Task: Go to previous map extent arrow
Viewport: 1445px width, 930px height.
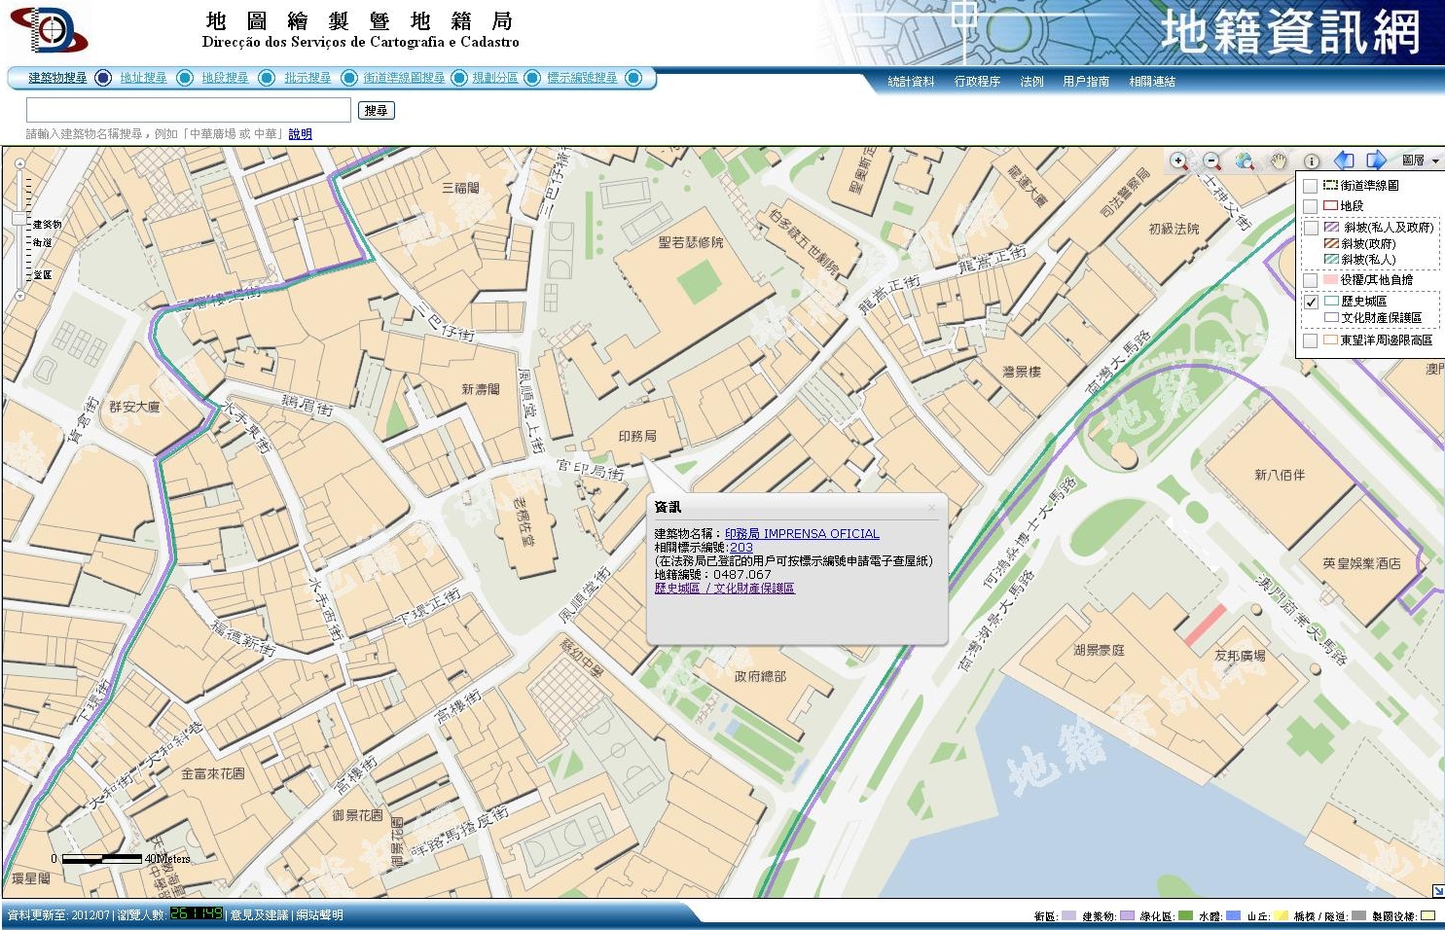Action: tap(1344, 161)
